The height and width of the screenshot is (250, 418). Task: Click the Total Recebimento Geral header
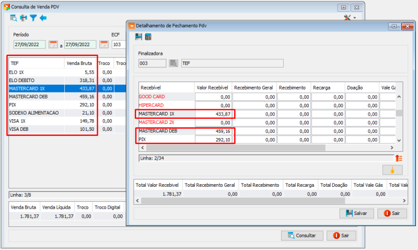click(x=210, y=185)
